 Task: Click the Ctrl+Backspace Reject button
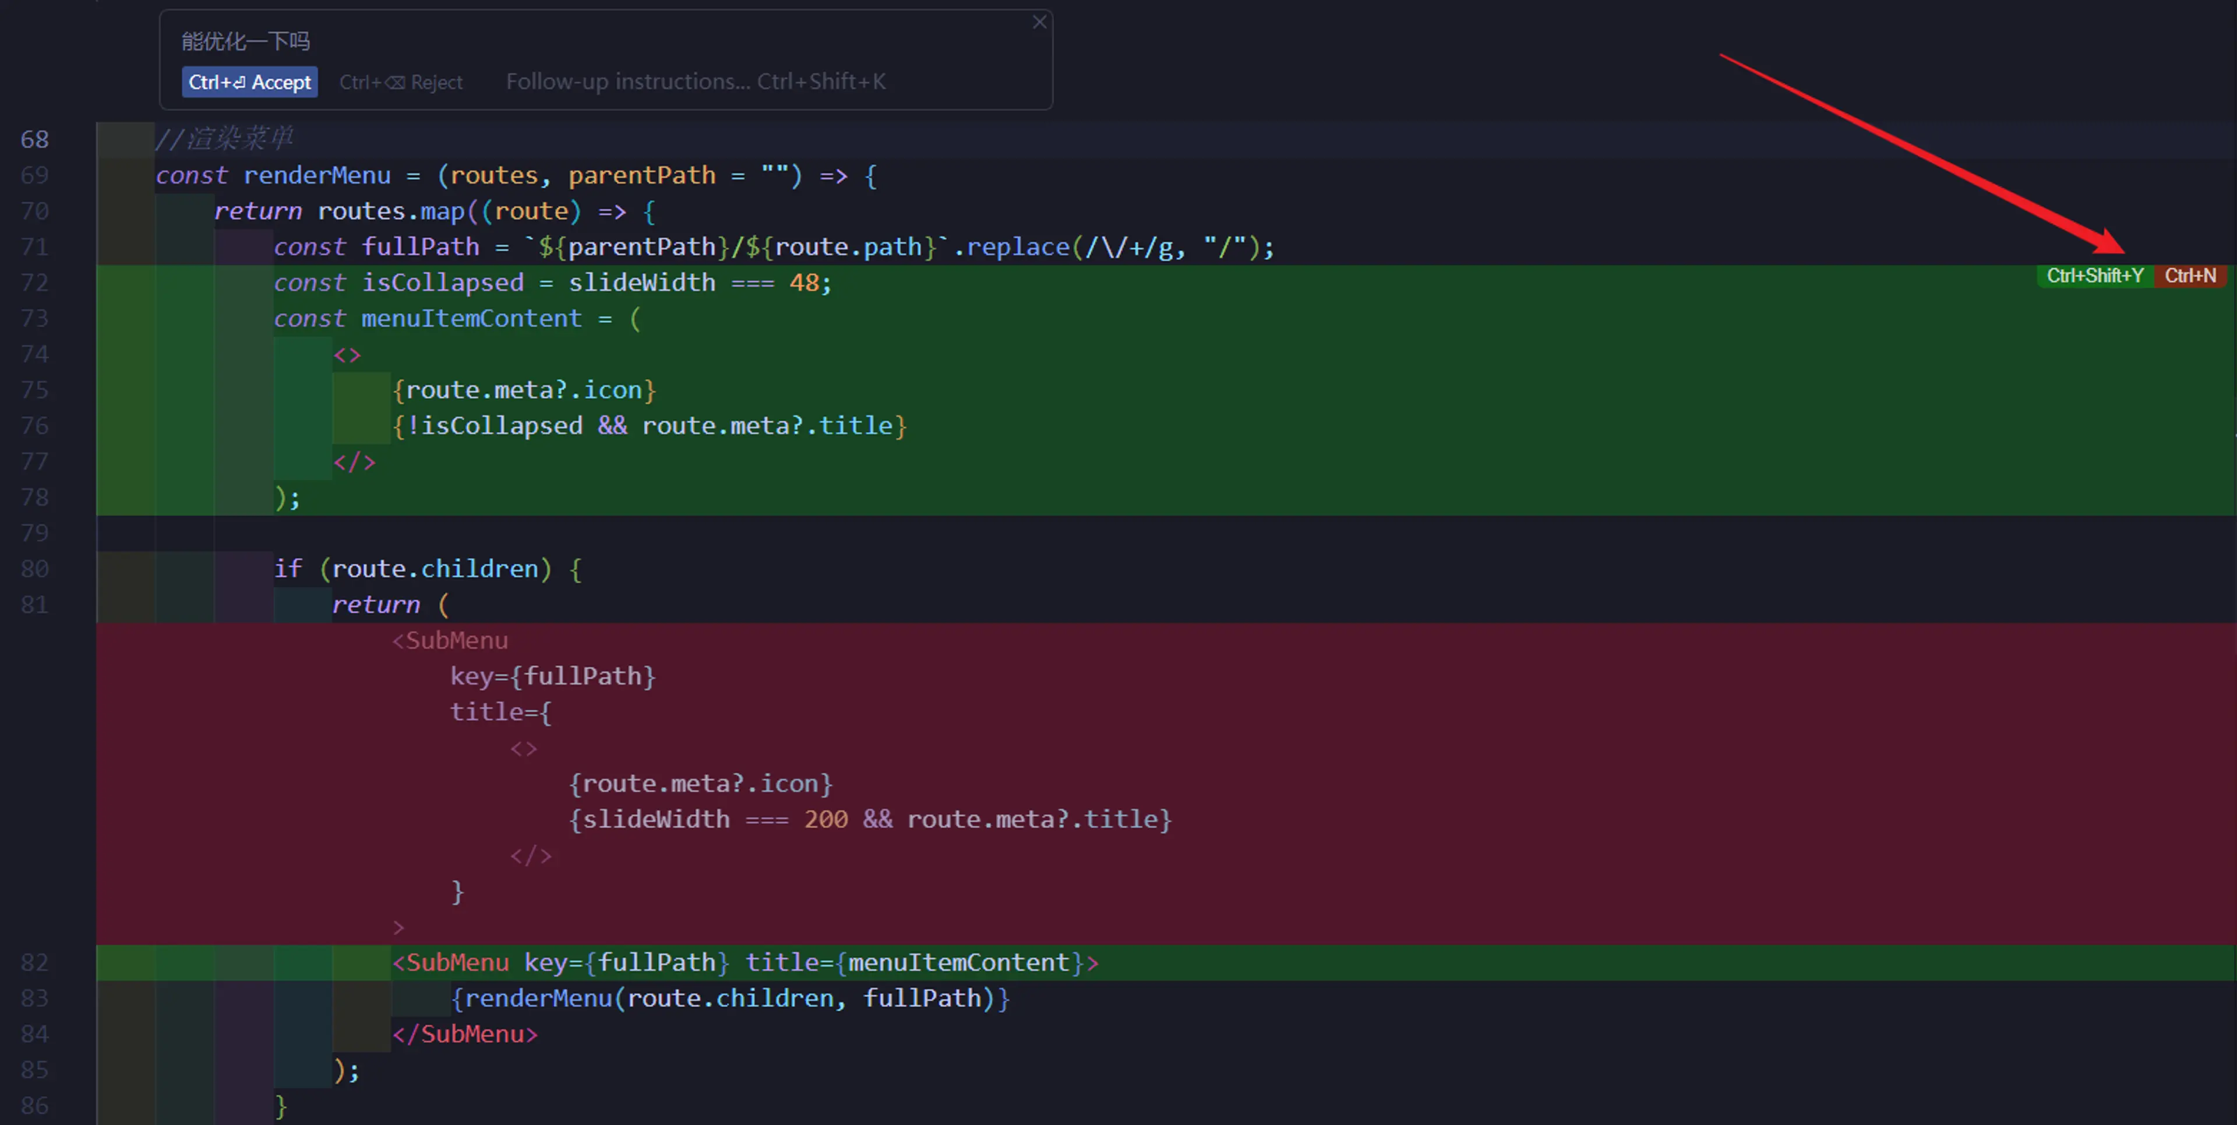coord(400,83)
